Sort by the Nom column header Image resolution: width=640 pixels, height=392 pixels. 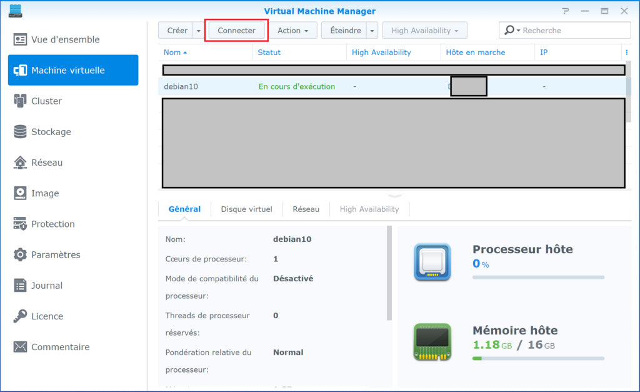pyautogui.click(x=175, y=53)
